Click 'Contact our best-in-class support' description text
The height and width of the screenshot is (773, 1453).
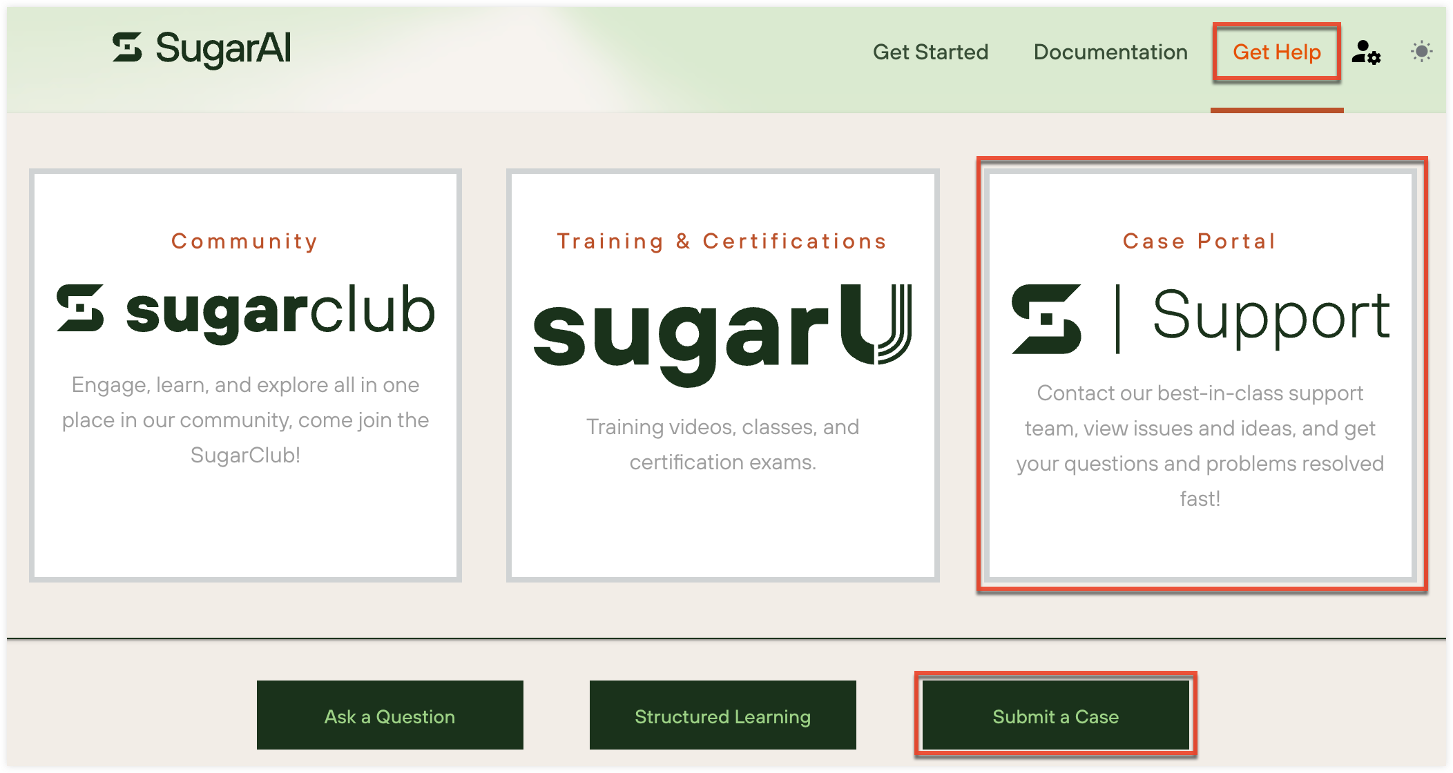pyautogui.click(x=1200, y=446)
